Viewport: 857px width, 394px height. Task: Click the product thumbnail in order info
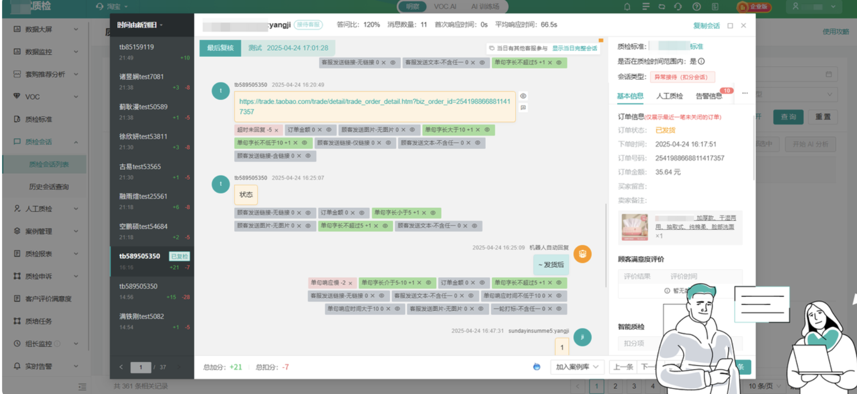click(x=634, y=227)
